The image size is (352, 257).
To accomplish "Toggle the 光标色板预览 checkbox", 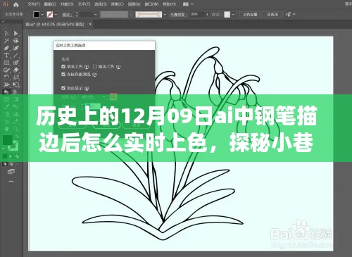I will tap(63, 75).
